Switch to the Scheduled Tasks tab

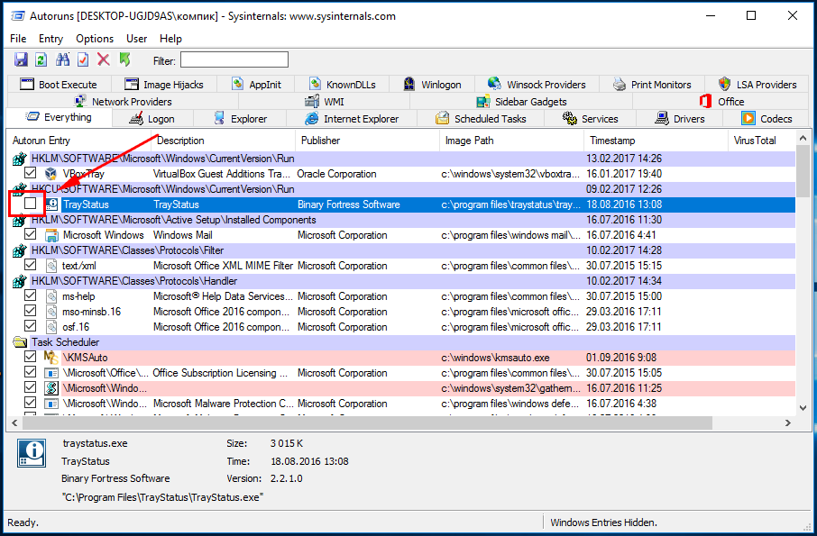[481, 119]
